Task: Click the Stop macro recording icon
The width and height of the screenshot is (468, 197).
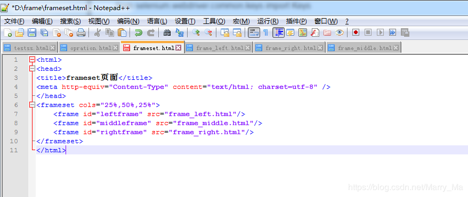Action: click(x=368, y=32)
